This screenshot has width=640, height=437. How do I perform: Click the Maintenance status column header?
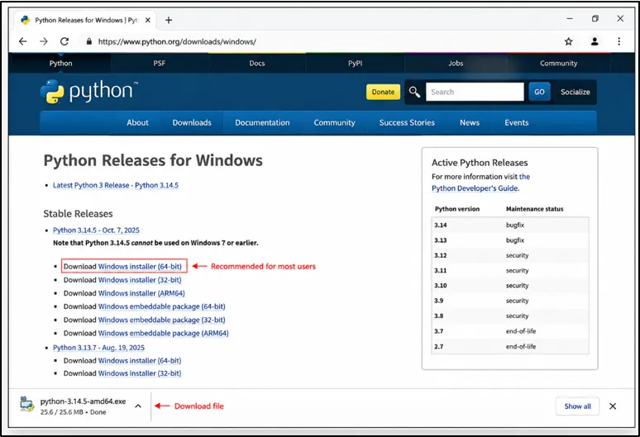(534, 209)
